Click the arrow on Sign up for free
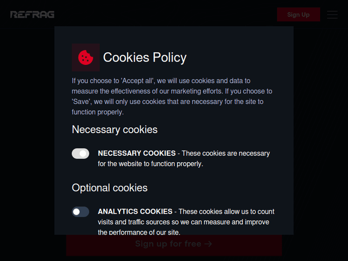 [x=208, y=244]
